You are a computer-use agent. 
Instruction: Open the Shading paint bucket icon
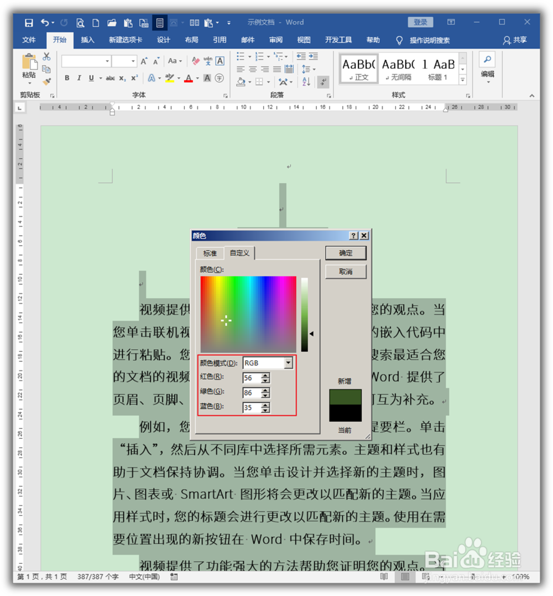pos(241,82)
